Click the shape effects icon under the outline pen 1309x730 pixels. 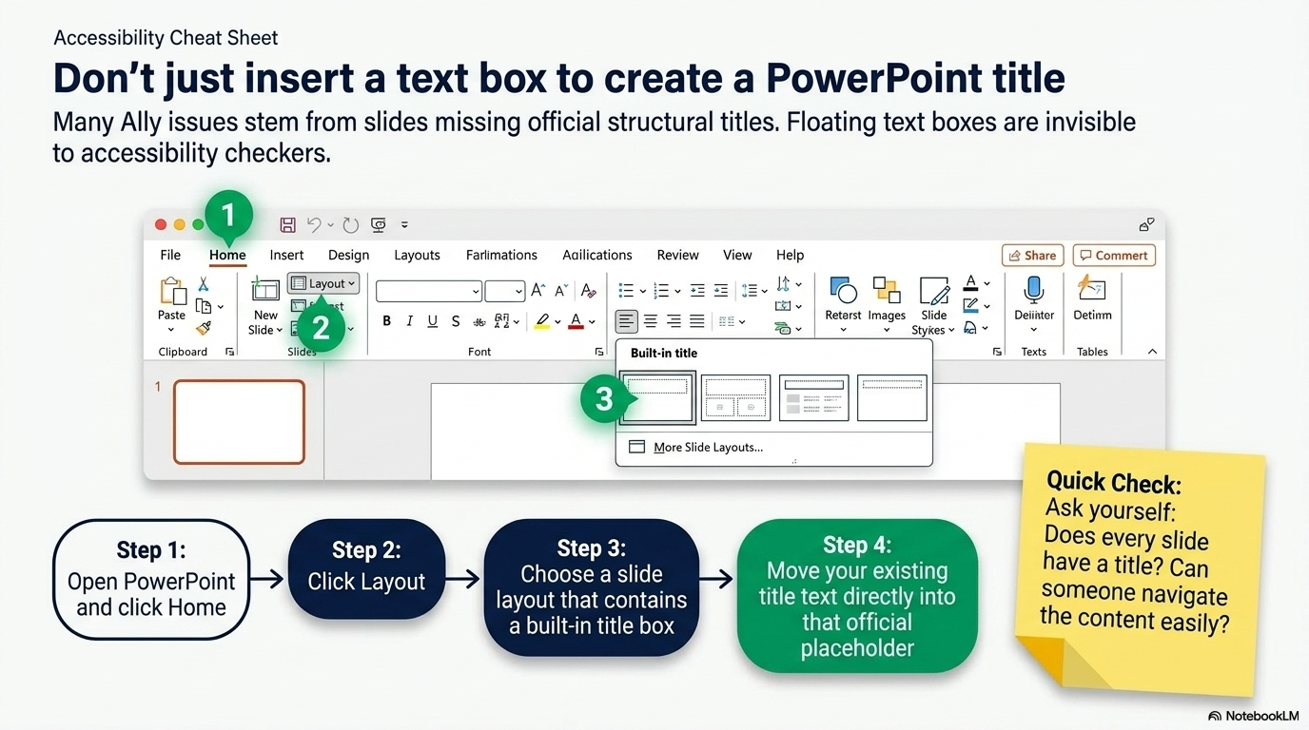[969, 328]
